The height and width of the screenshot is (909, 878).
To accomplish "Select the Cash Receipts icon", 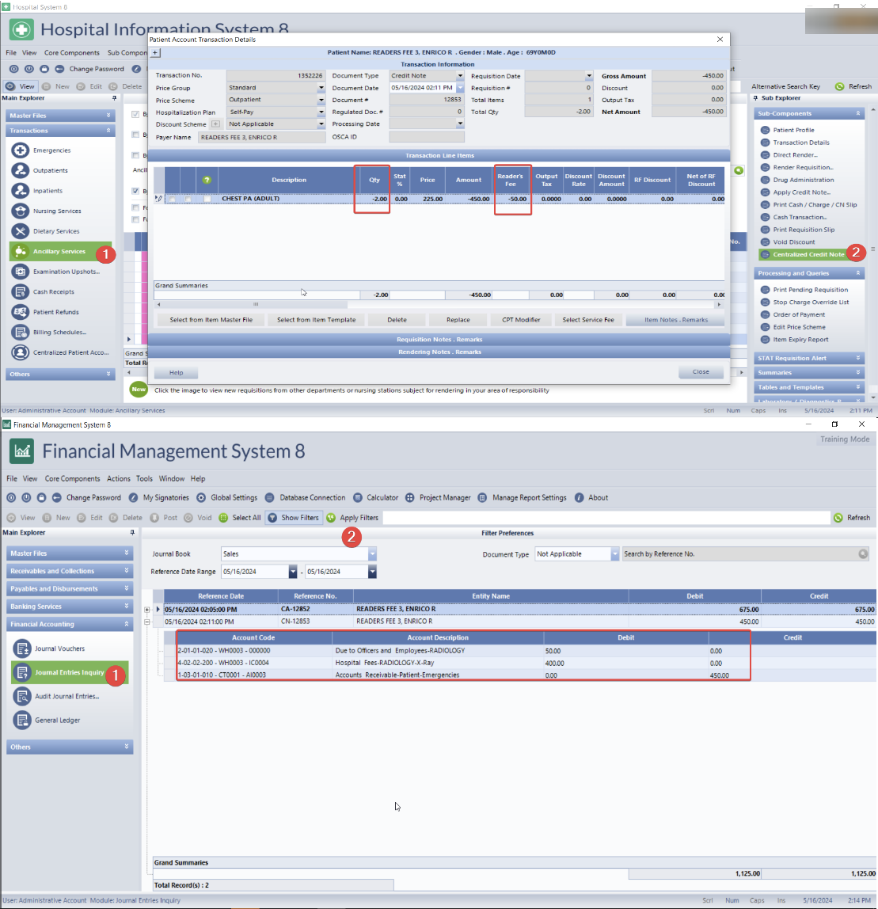I will (x=20, y=291).
